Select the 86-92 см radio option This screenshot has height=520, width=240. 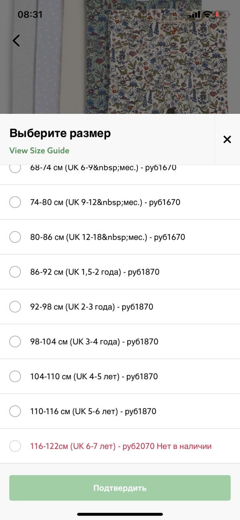(x=15, y=272)
